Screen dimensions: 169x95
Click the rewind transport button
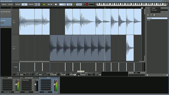pyautogui.click(x=49, y=4)
